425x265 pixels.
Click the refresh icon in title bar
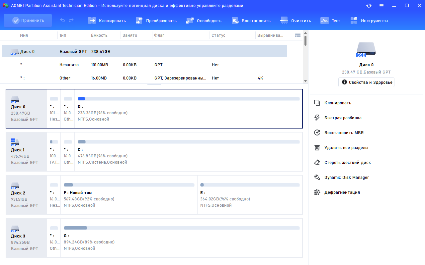(369, 6)
